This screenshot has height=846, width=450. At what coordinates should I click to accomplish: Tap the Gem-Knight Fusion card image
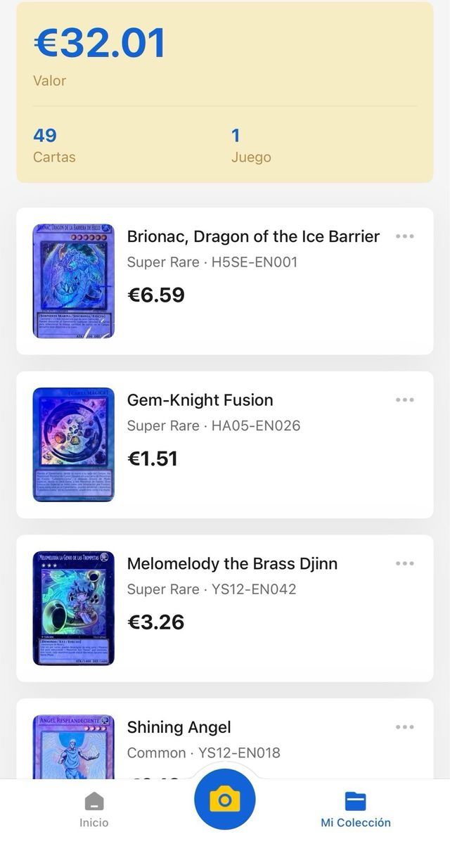(73, 444)
